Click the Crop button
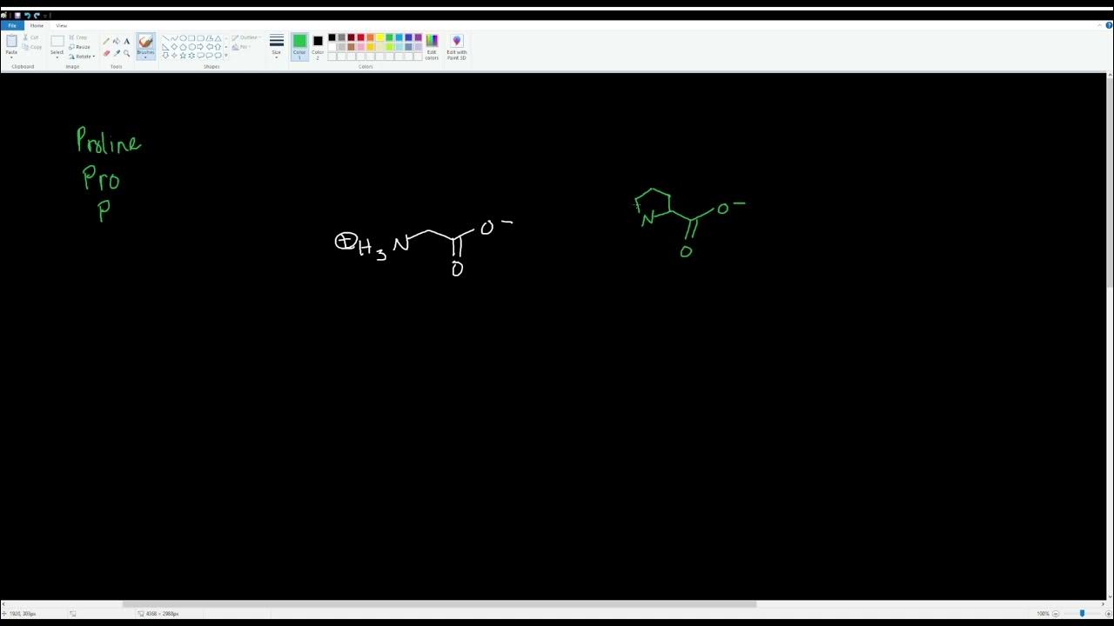 pyautogui.click(x=78, y=37)
